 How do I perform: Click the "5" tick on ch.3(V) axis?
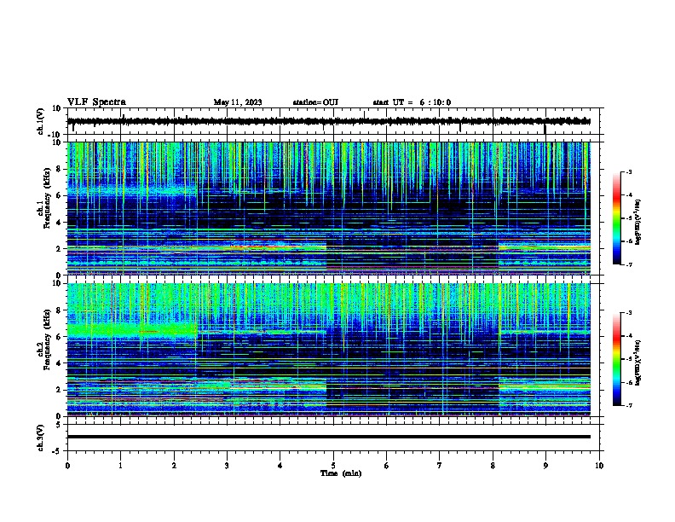[60, 425]
